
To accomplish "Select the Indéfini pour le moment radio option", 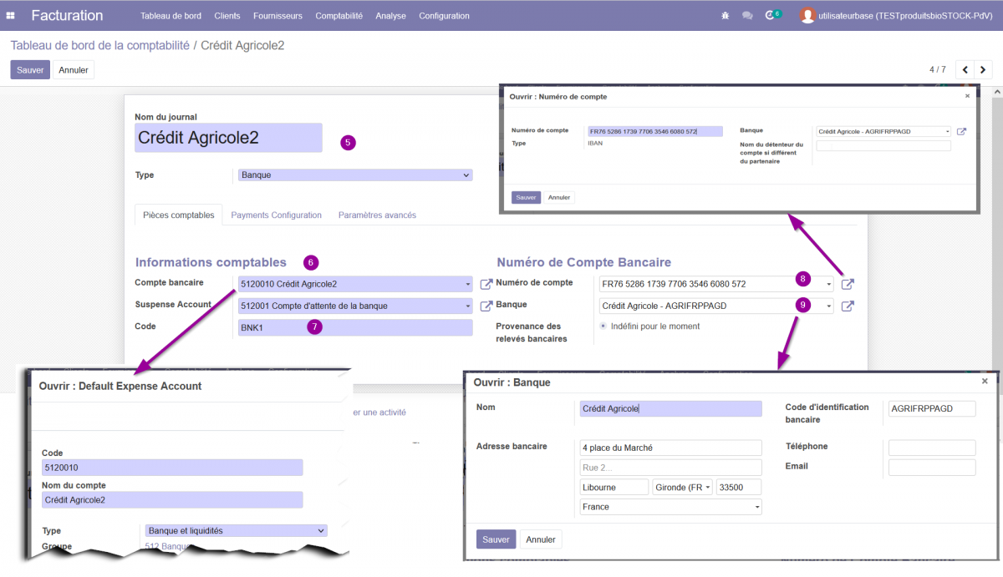I will pos(603,326).
